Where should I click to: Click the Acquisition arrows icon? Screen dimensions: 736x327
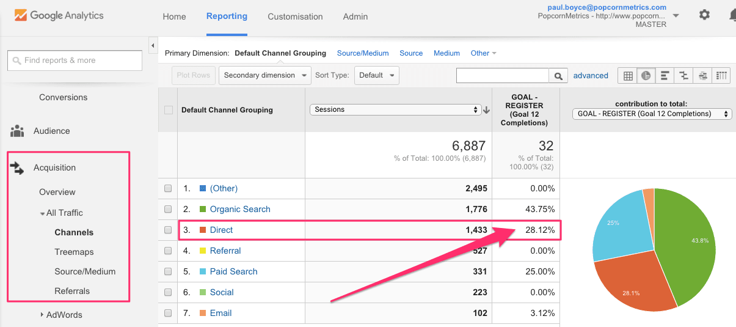17,167
